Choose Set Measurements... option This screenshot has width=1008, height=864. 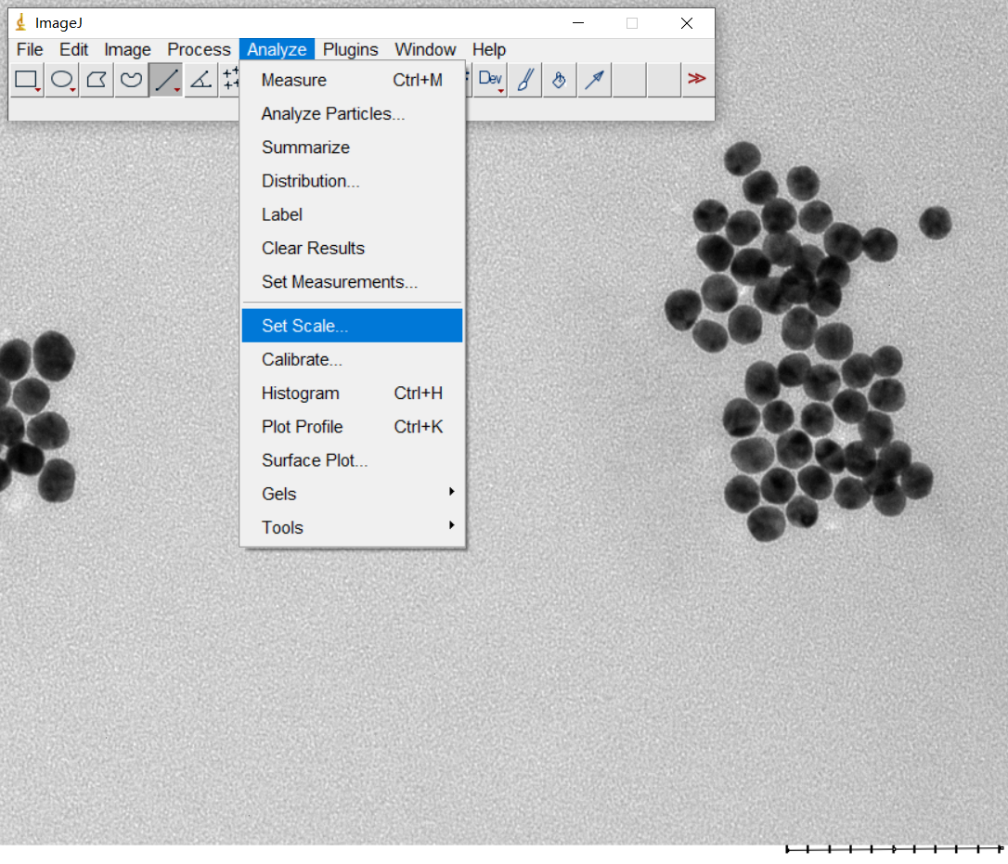pyautogui.click(x=340, y=281)
